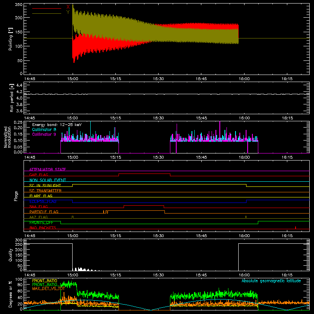Select the olive Y legend label
This screenshot has width=314, height=314.
pyautogui.click(x=68, y=12)
